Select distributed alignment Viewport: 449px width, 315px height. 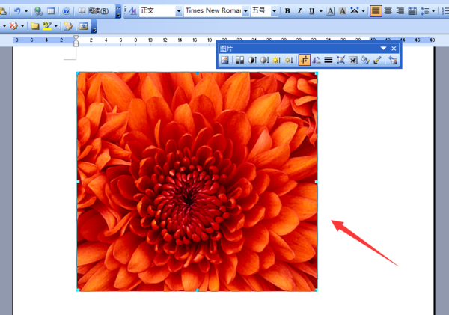click(x=412, y=11)
